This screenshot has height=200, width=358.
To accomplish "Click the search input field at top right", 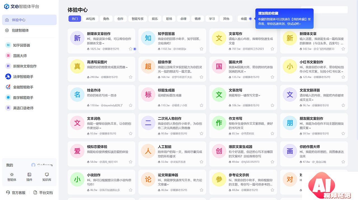I will (x=324, y=10).
